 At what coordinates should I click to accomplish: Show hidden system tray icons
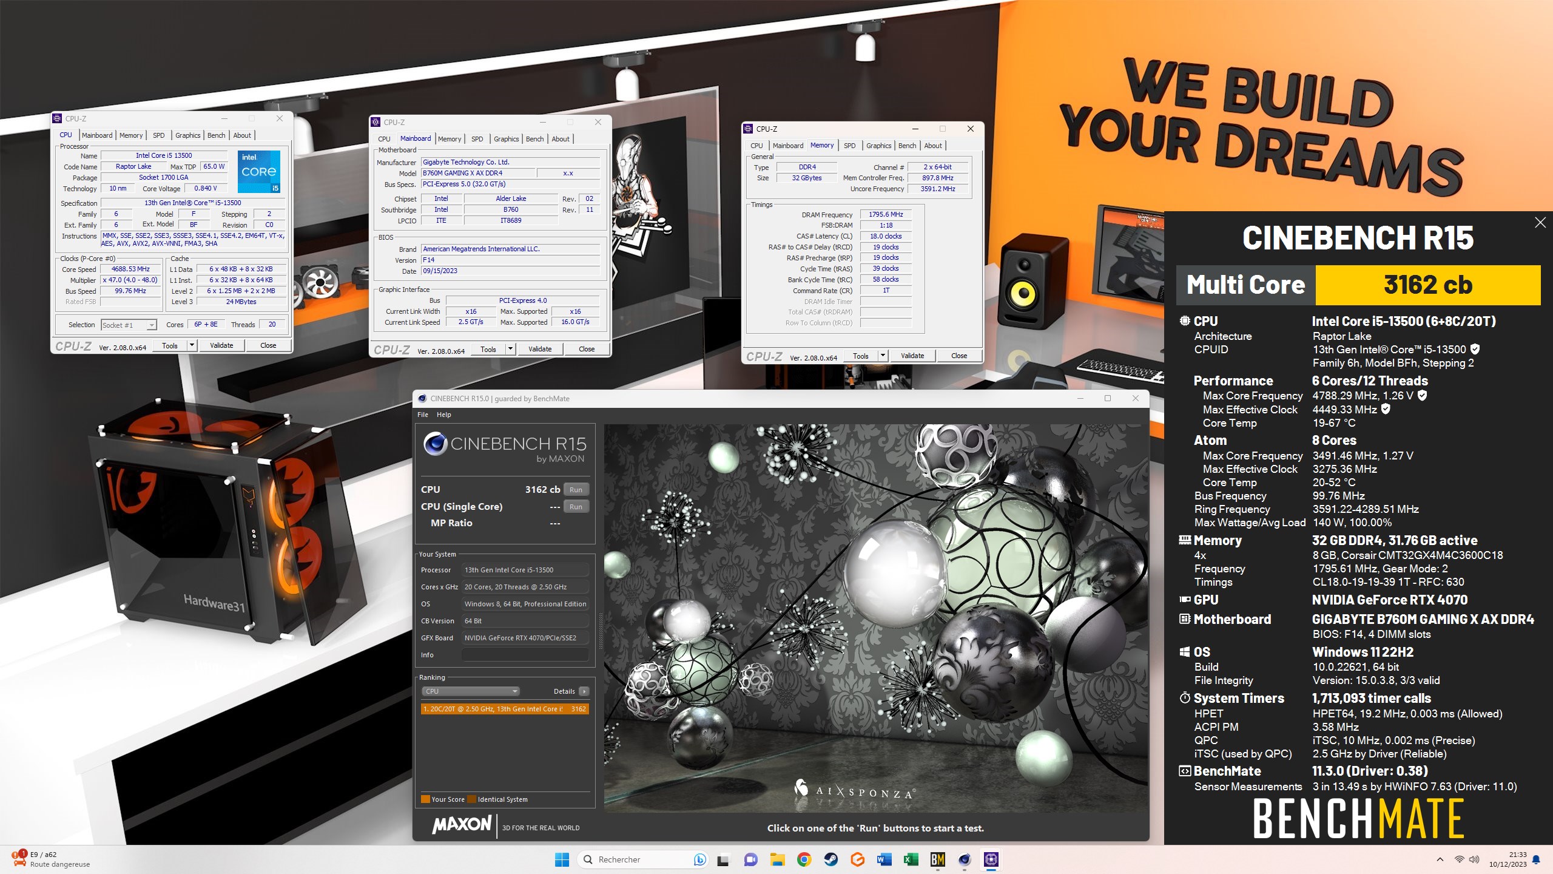tap(1440, 859)
